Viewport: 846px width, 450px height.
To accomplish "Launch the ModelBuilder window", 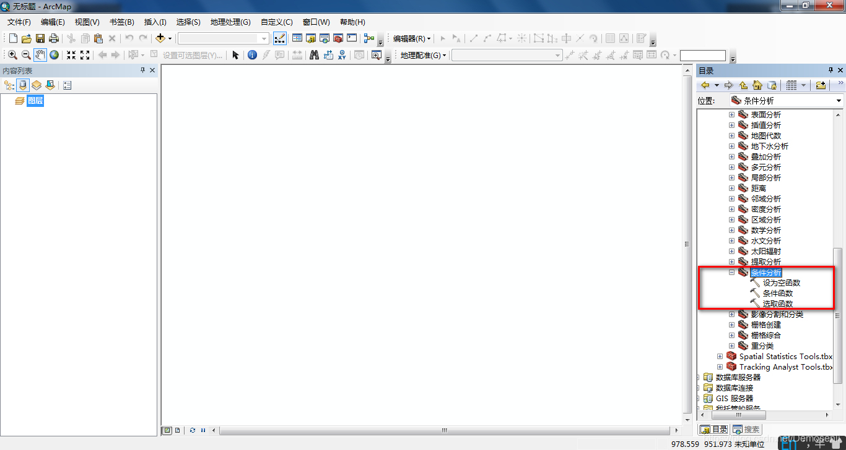I will click(369, 38).
